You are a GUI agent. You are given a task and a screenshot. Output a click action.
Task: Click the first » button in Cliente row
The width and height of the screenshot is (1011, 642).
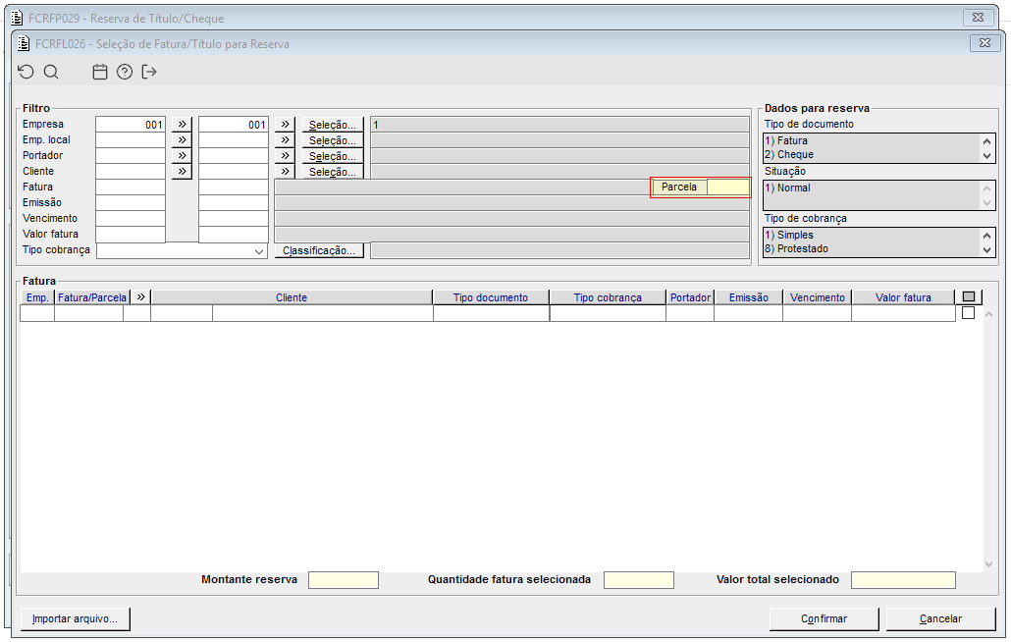coord(182,172)
